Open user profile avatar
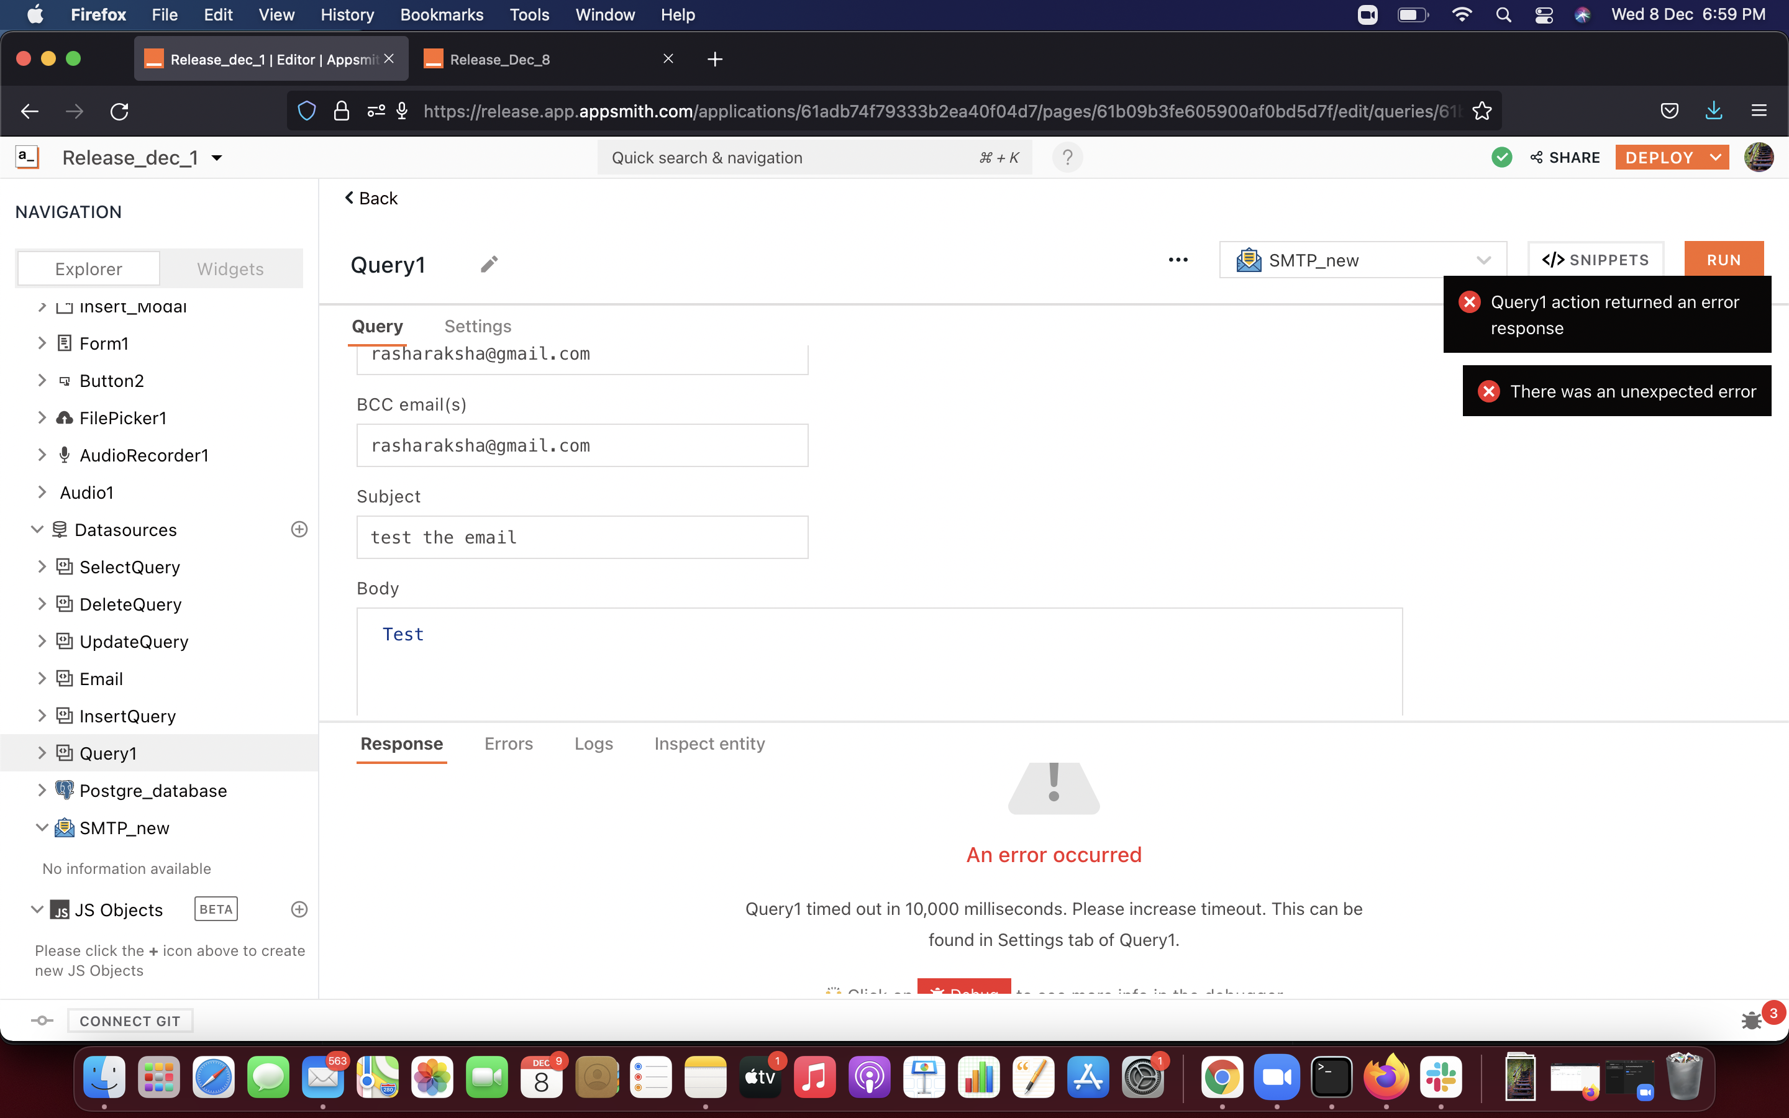Viewport: 1789px width, 1118px height. [x=1759, y=158]
